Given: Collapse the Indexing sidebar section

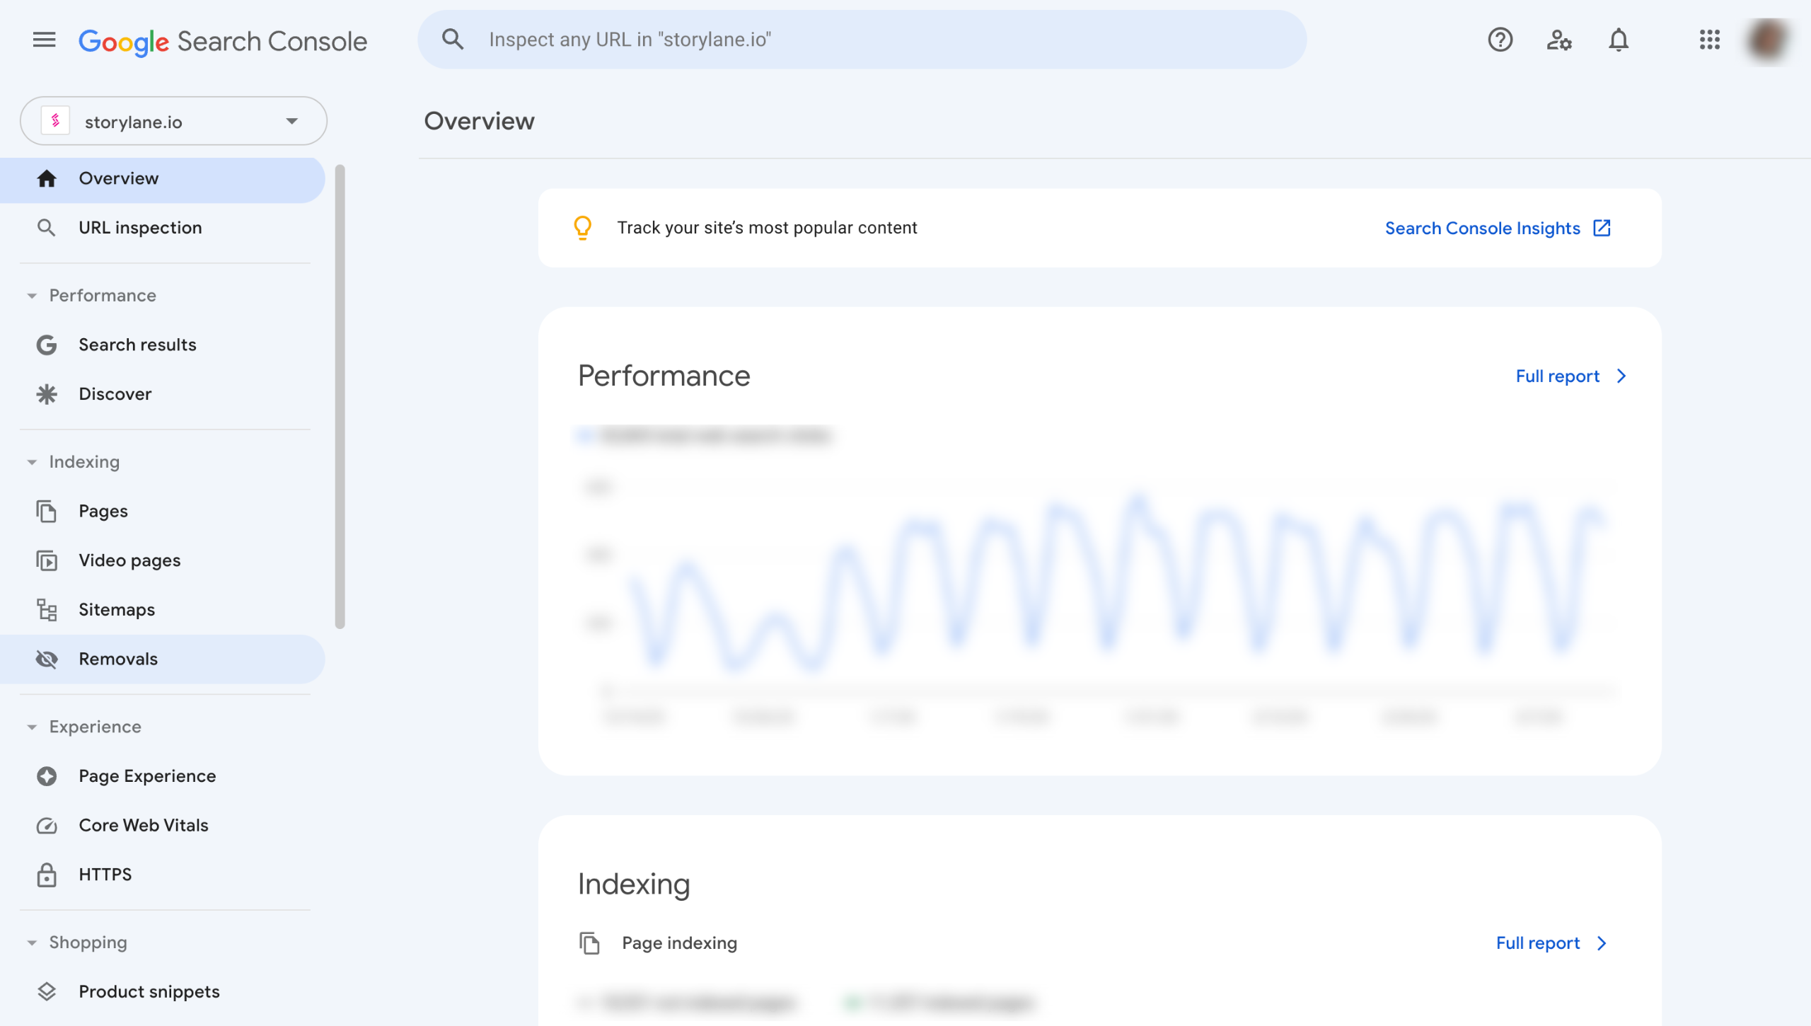Looking at the screenshot, I should (32, 462).
